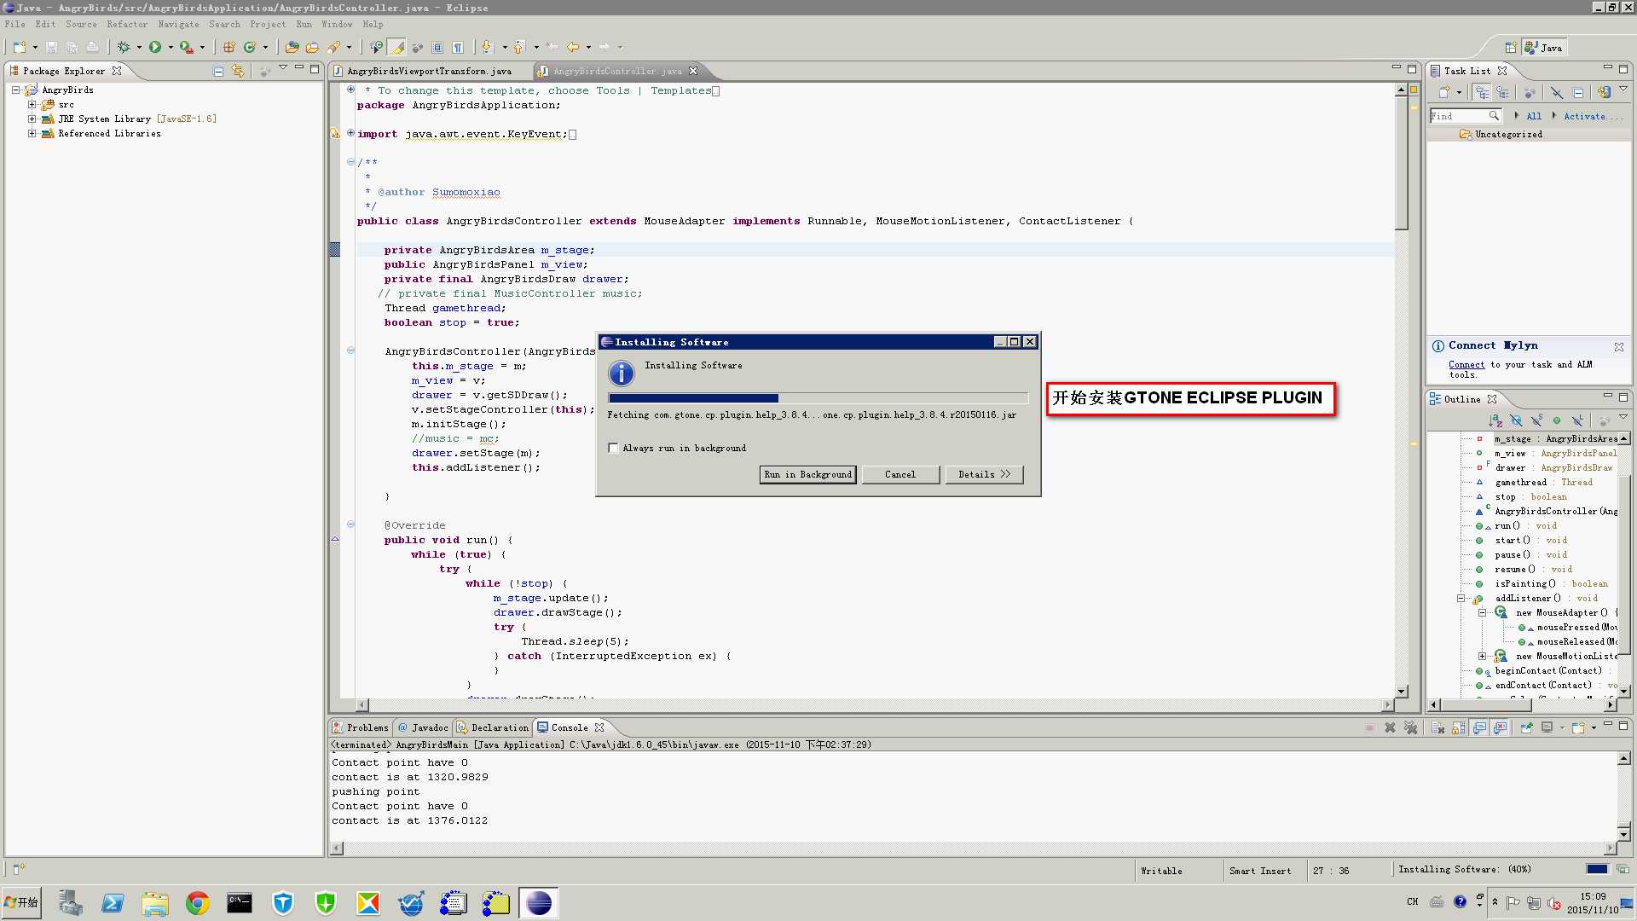Check Always run in background checkbox
Image resolution: width=1637 pixels, height=921 pixels.
click(613, 448)
